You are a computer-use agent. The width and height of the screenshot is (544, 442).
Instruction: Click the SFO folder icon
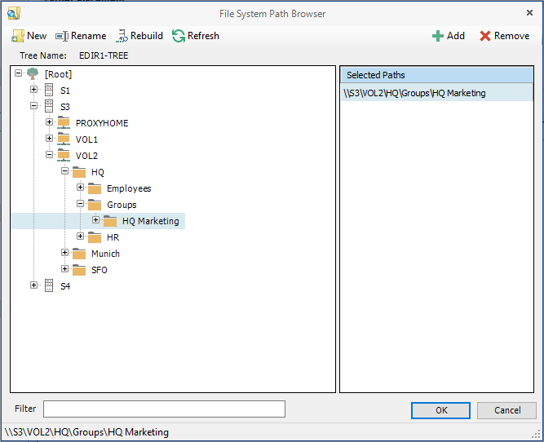(79, 270)
